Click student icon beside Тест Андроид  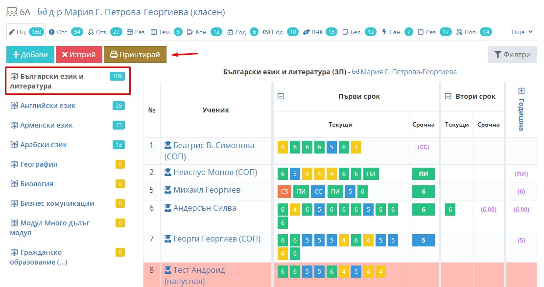tap(168, 270)
